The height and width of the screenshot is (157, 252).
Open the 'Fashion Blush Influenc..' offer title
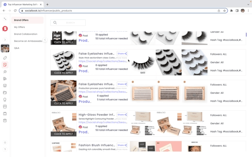[x=97, y=145]
